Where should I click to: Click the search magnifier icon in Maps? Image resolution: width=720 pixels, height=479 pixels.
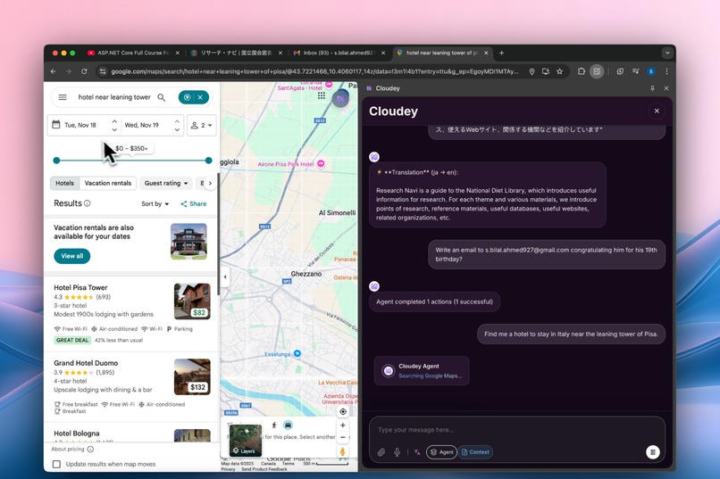pos(161,97)
